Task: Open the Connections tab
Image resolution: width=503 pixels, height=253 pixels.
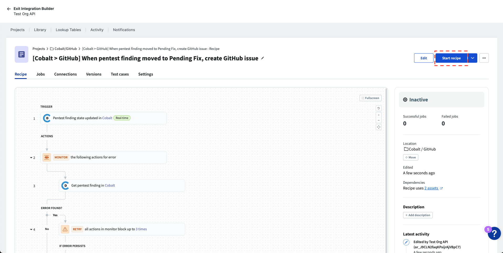Action: click(66, 74)
